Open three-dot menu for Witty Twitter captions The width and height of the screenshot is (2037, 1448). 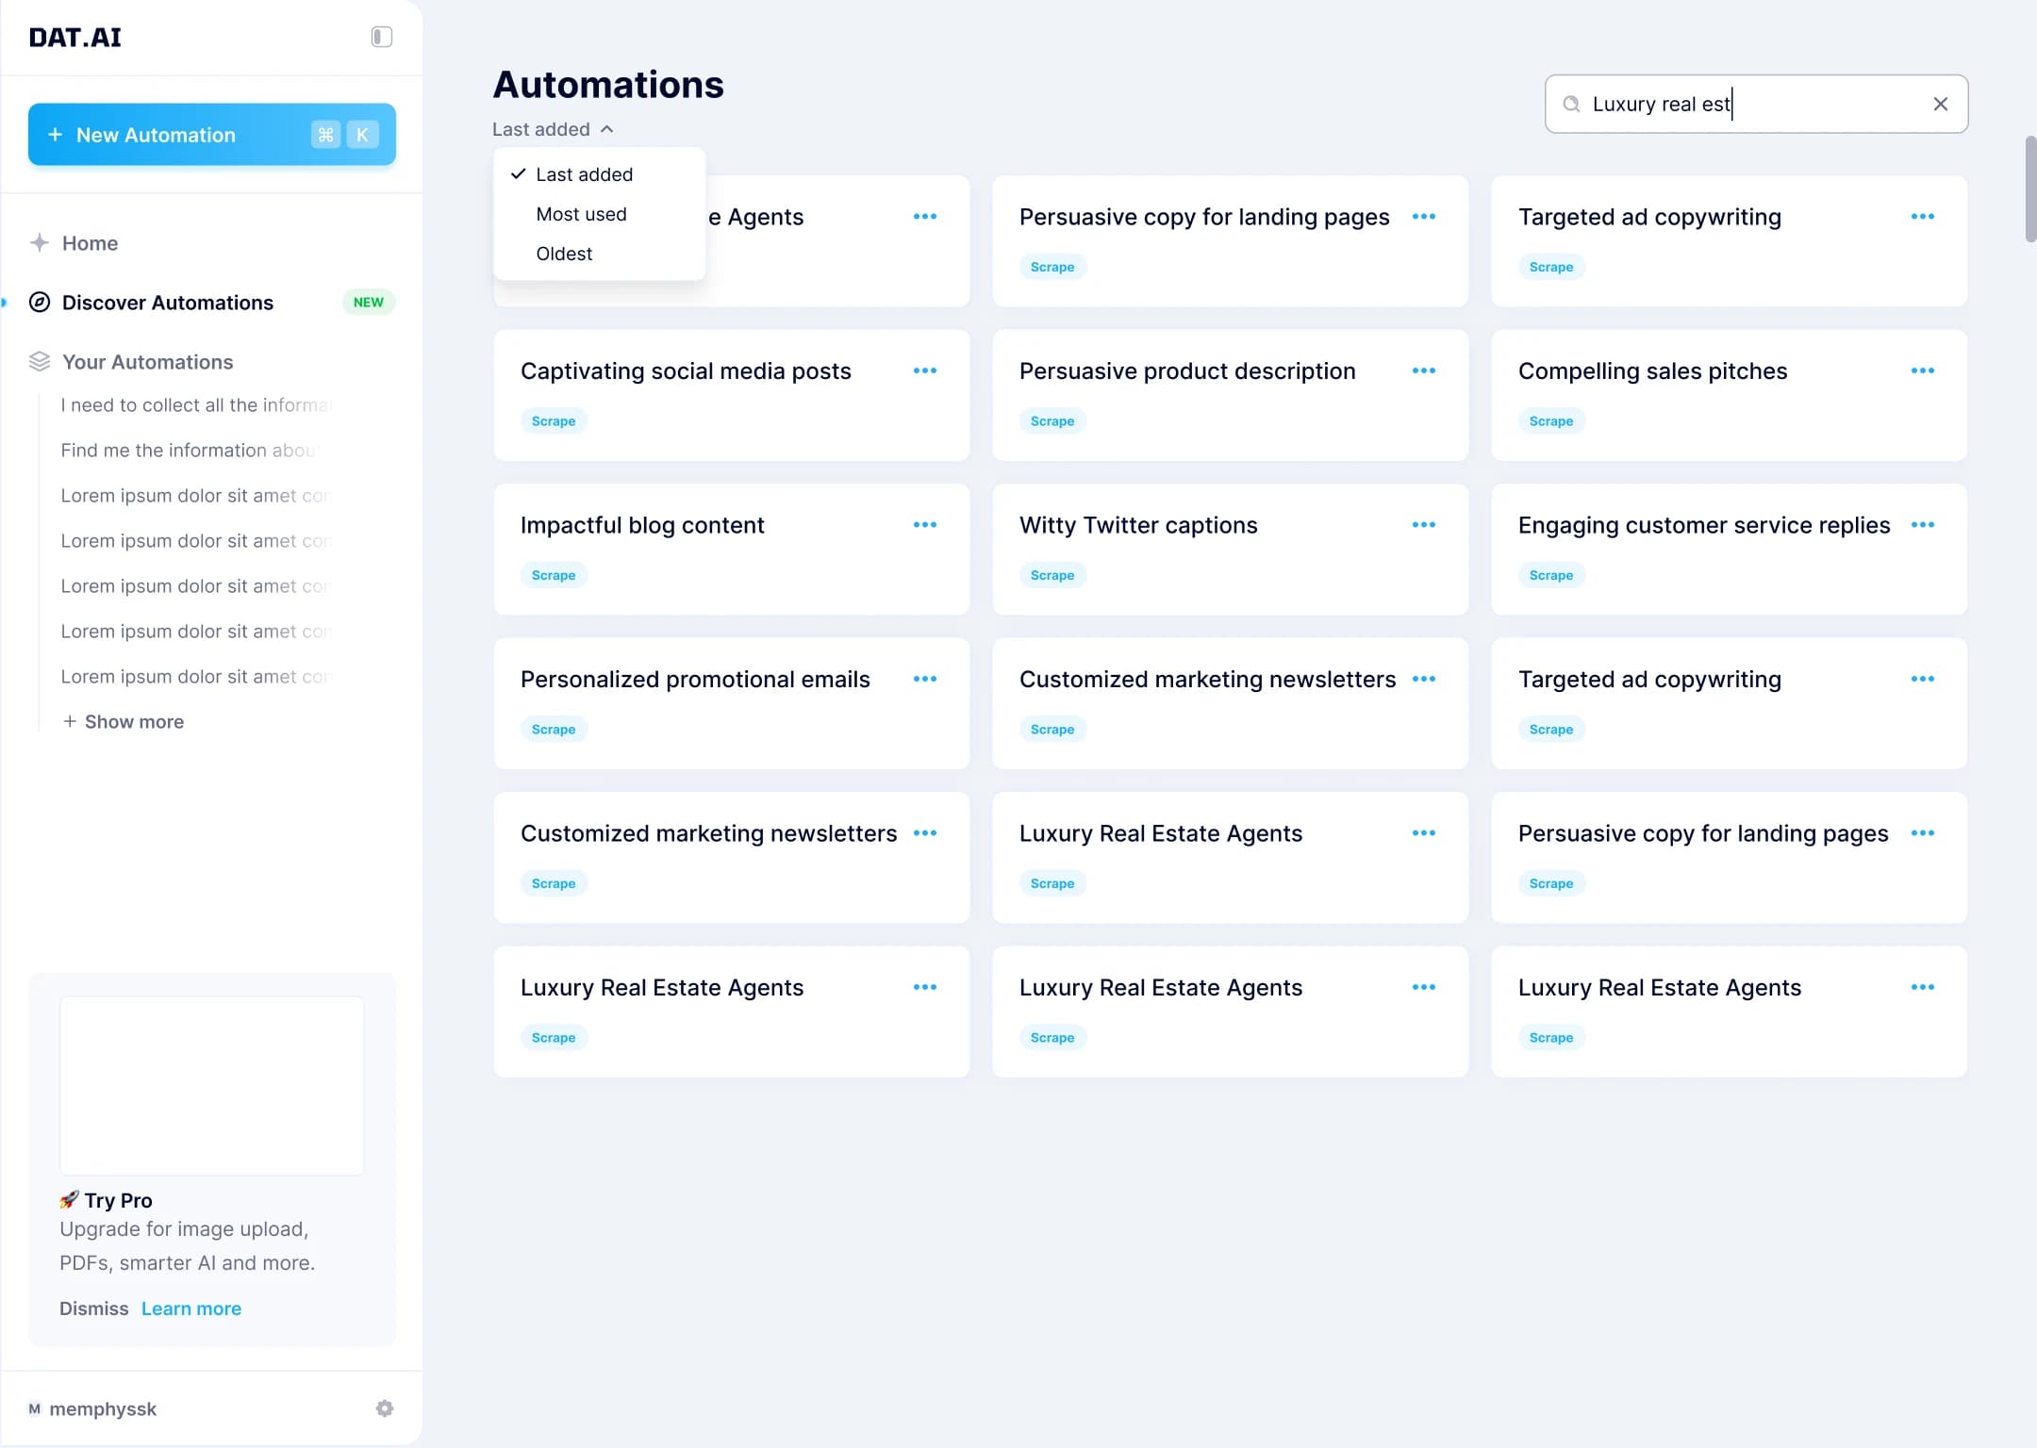coord(1424,524)
